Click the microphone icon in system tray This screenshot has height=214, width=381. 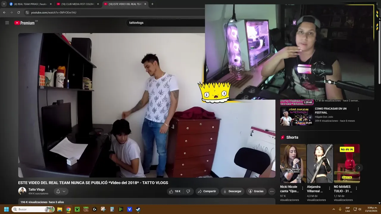(340, 209)
